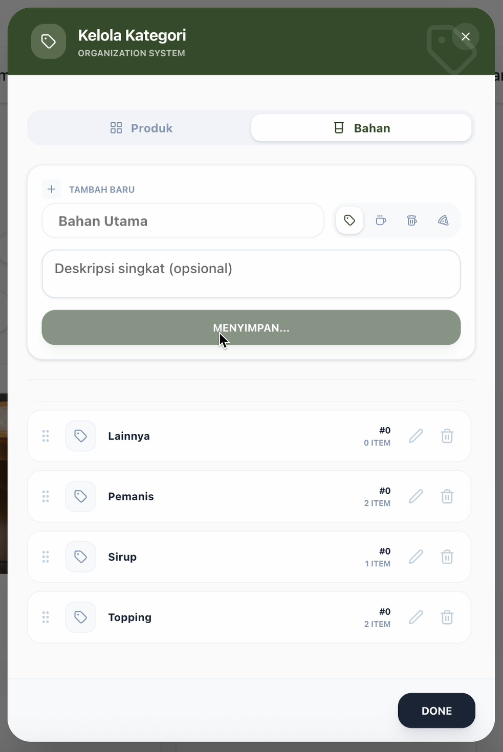Select the Bahan tab
This screenshot has width=503, height=752.
tap(362, 127)
